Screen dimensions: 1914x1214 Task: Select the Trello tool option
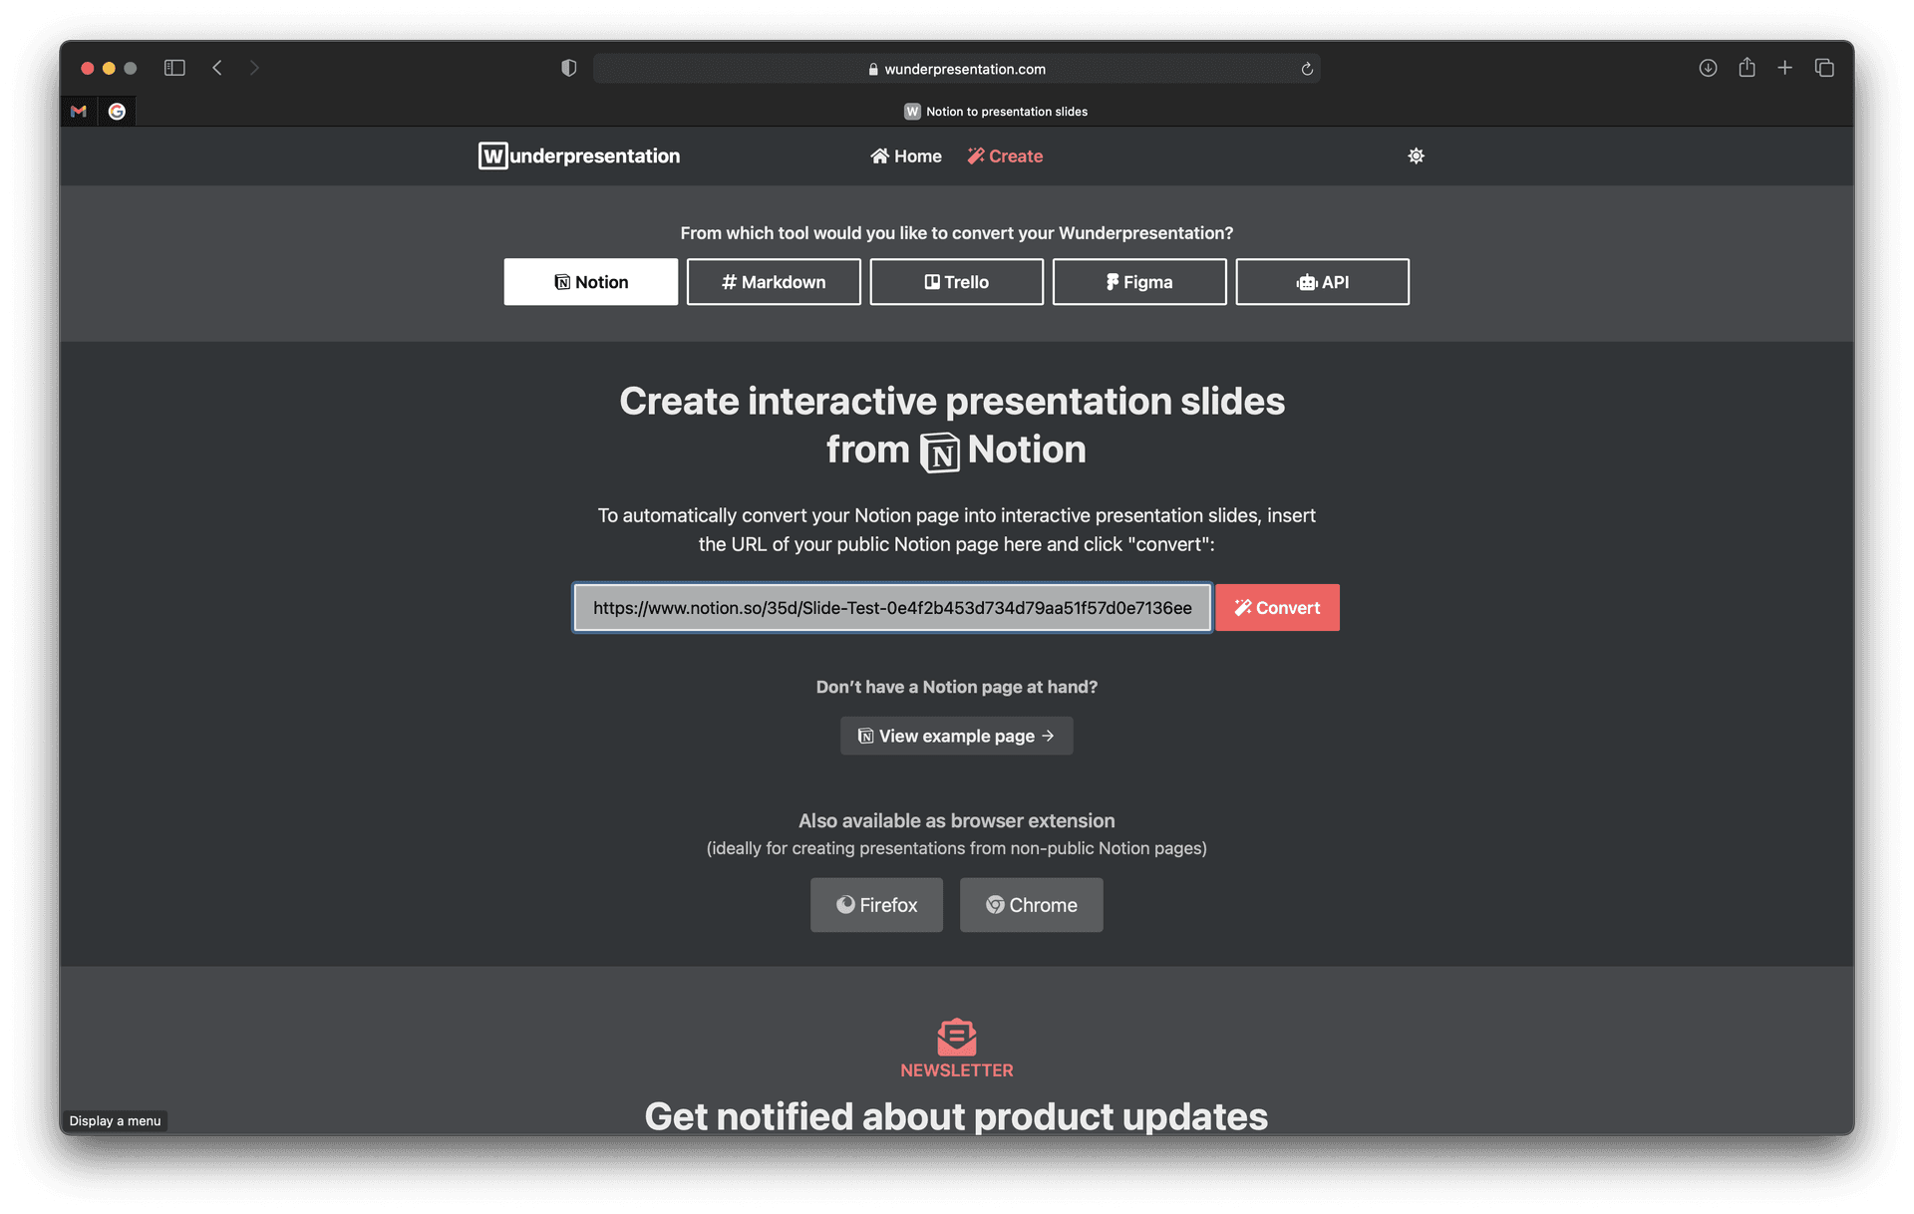point(956,282)
